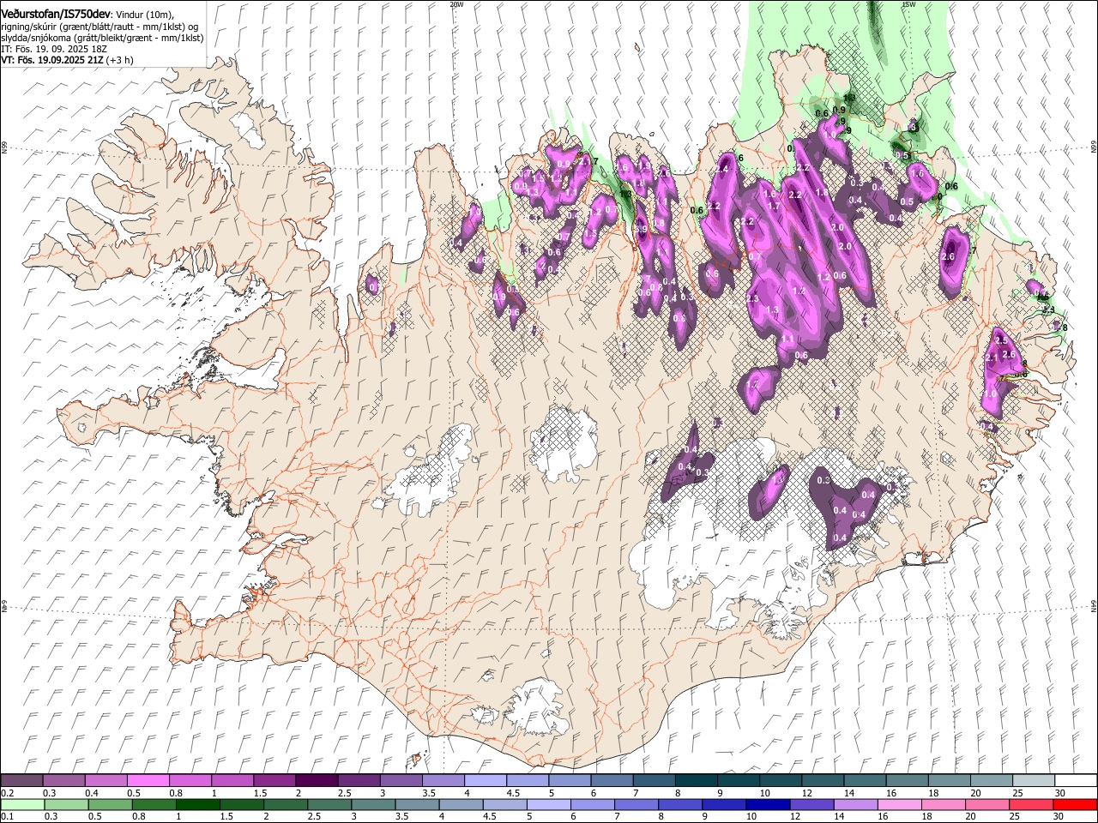
Task: Select the darkest purple 2–2.5 legend swatch
Action: click(x=316, y=781)
